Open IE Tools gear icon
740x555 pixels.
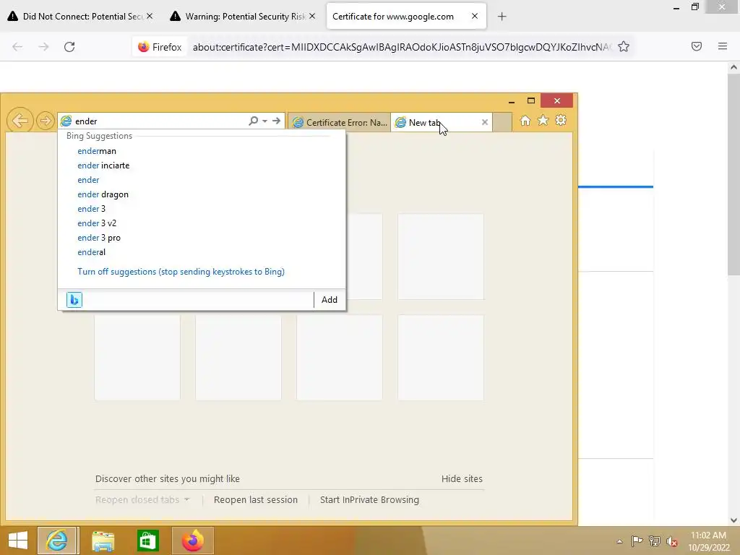(x=561, y=121)
